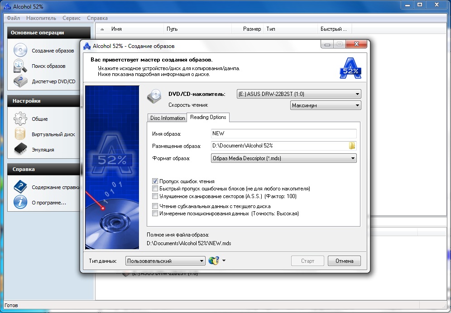This screenshot has width=451, height=313.
Task: Open the Накопитель menu
Action: pos(41,18)
